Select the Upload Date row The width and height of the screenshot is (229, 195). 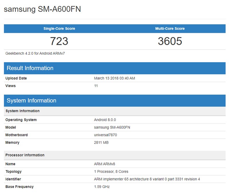pos(15,78)
